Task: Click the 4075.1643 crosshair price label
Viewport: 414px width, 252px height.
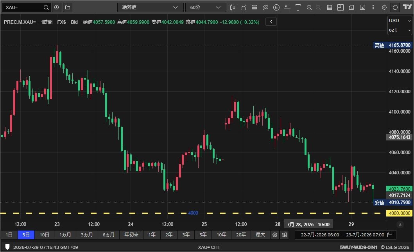Action: [x=400, y=137]
